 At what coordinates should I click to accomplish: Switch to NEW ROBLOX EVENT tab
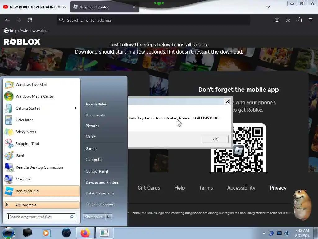34,7
